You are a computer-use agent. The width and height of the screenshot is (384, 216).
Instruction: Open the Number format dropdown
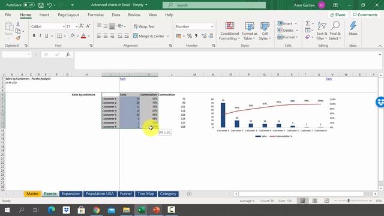tap(212, 26)
